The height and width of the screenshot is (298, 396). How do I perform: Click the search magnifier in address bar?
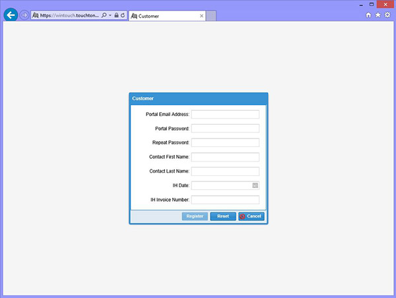[x=104, y=15]
